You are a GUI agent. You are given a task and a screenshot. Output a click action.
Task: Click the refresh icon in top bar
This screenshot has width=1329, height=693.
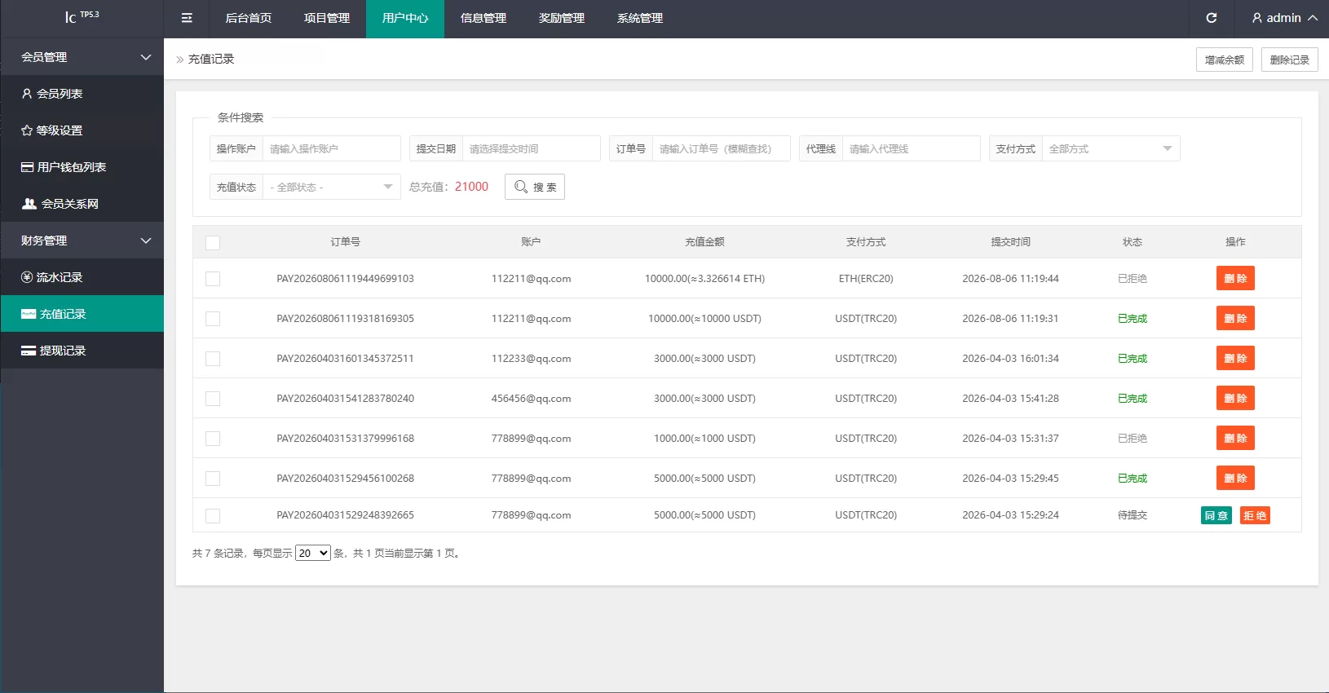1212,18
